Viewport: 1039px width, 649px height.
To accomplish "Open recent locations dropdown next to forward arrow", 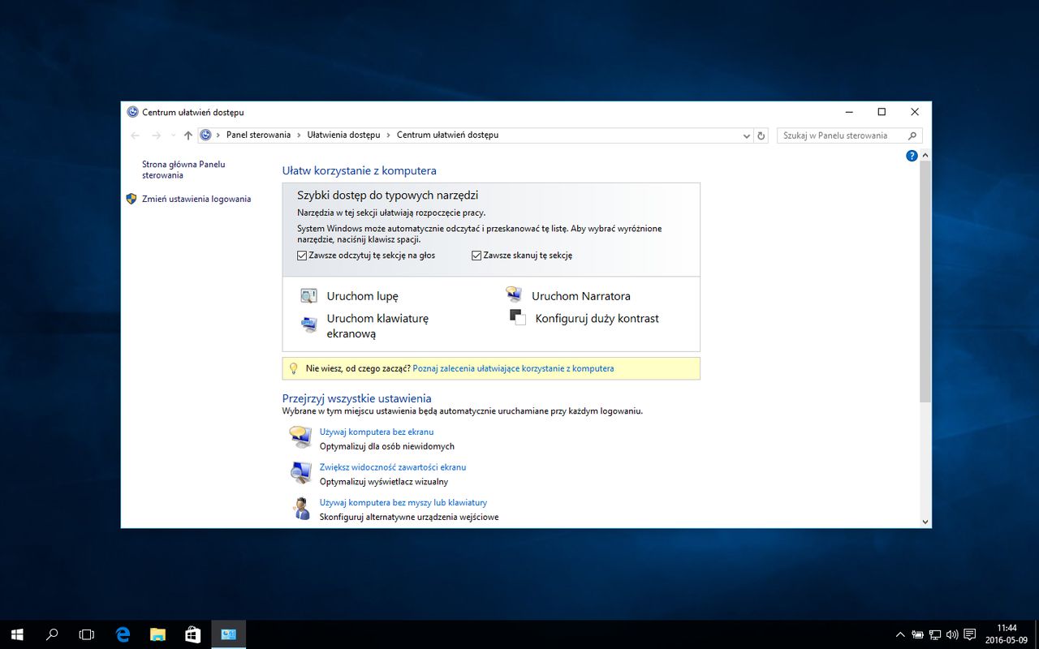I will (x=173, y=135).
